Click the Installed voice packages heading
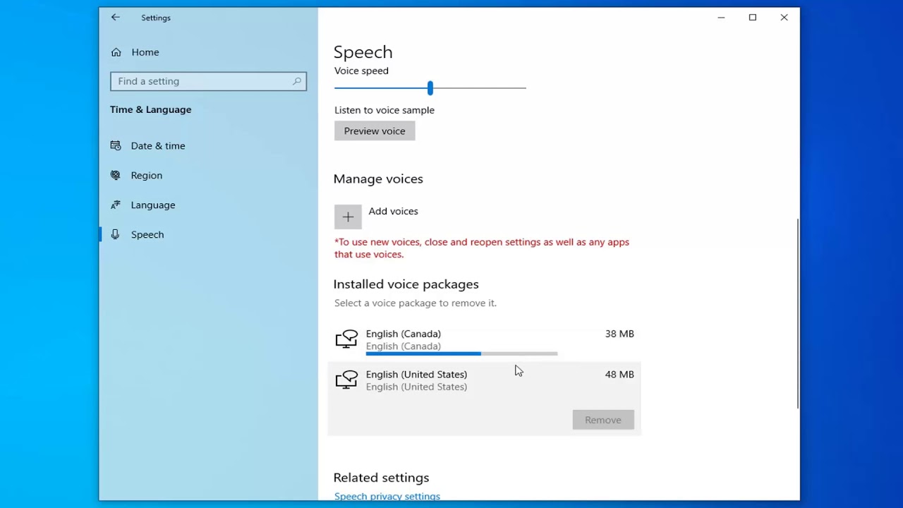 click(406, 284)
